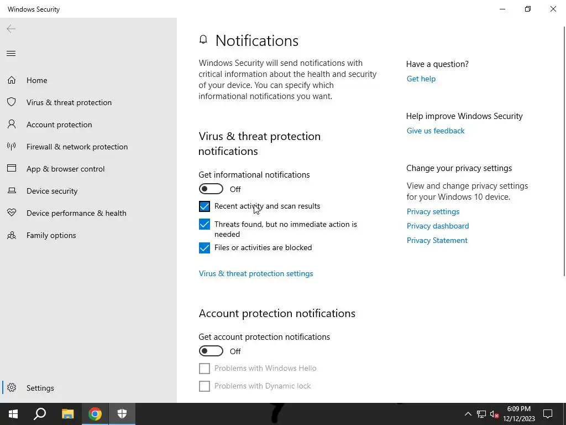Check Problems with Windows Hello
Image resolution: width=566 pixels, height=425 pixels.
(x=205, y=368)
